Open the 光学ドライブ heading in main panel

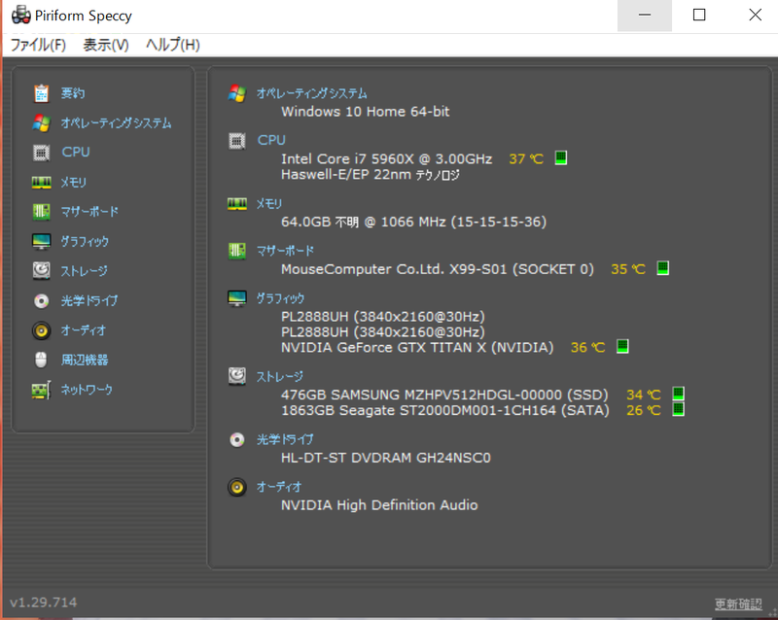pos(285,439)
